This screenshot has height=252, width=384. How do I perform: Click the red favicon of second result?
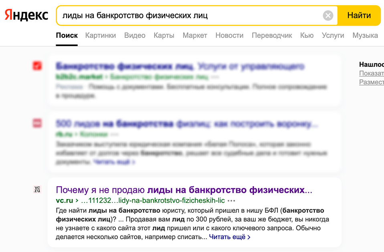click(37, 123)
